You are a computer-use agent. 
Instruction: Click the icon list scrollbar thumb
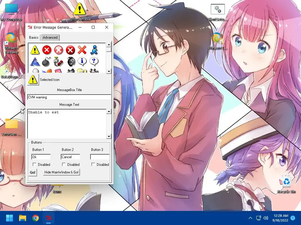coord(109,49)
